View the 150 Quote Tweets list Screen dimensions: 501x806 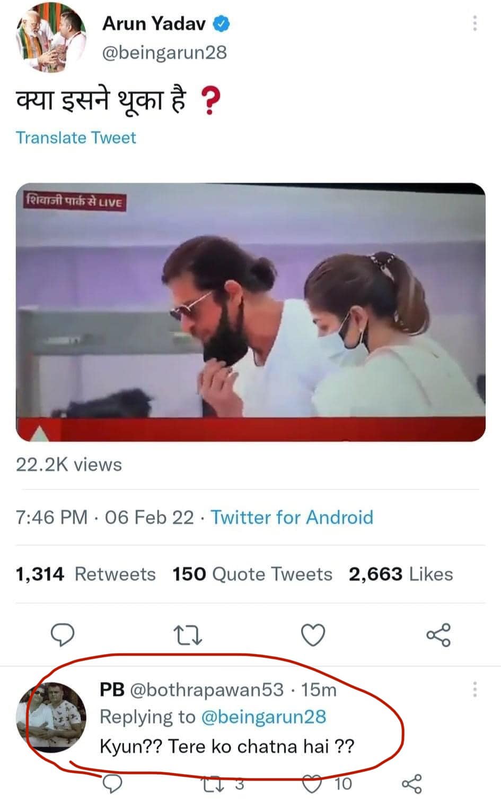(252, 574)
